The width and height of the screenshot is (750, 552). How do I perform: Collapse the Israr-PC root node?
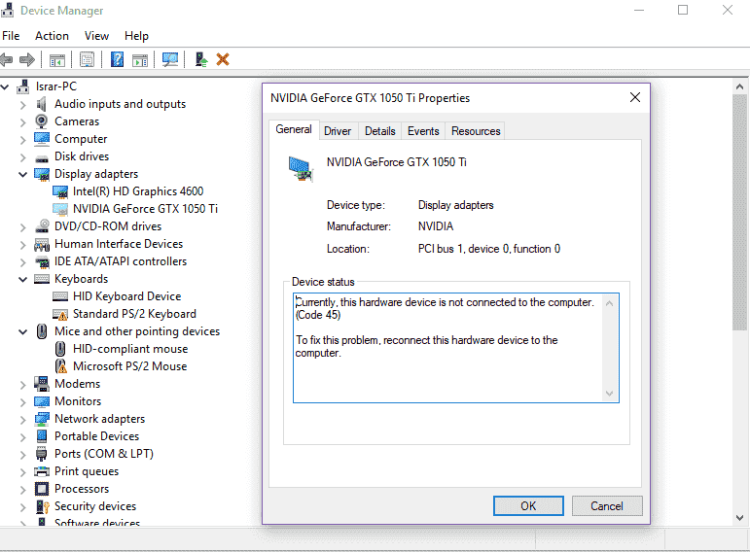[5, 87]
